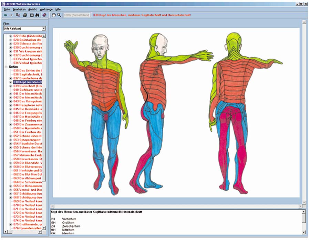Open the Ansicht menu

pos(32,9)
